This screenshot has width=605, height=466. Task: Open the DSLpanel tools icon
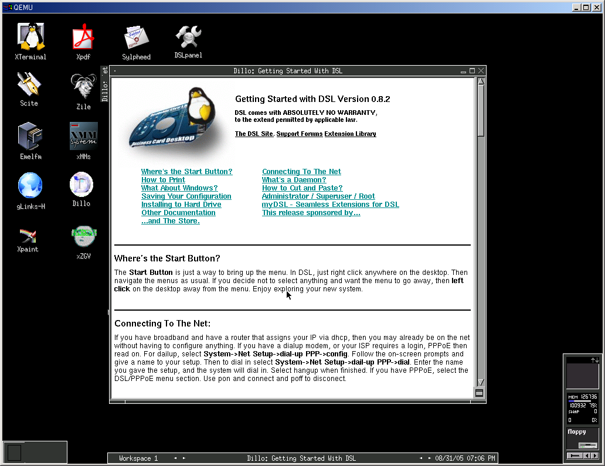click(x=188, y=42)
